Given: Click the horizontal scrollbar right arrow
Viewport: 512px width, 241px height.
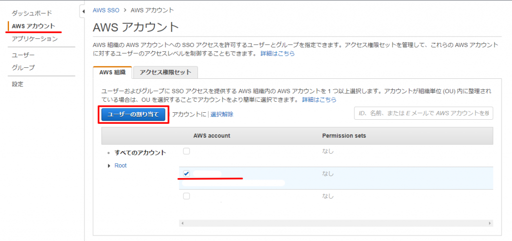Looking at the screenshot, I should [490, 224].
